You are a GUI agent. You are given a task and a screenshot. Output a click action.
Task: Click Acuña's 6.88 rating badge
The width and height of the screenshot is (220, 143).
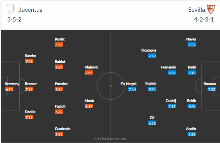pos(192,134)
